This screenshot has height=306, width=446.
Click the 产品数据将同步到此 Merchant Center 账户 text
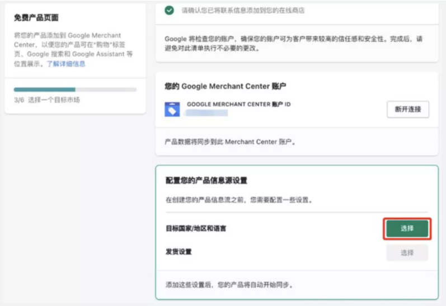[x=231, y=142]
